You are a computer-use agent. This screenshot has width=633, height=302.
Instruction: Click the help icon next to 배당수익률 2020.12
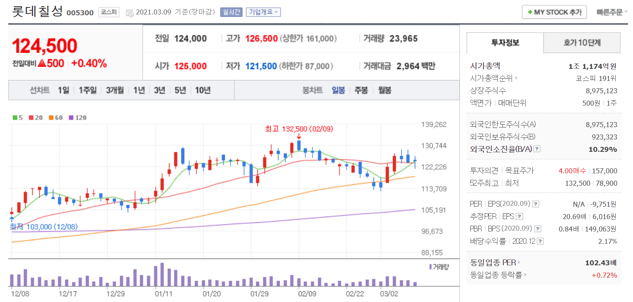pyautogui.click(x=540, y=241)
